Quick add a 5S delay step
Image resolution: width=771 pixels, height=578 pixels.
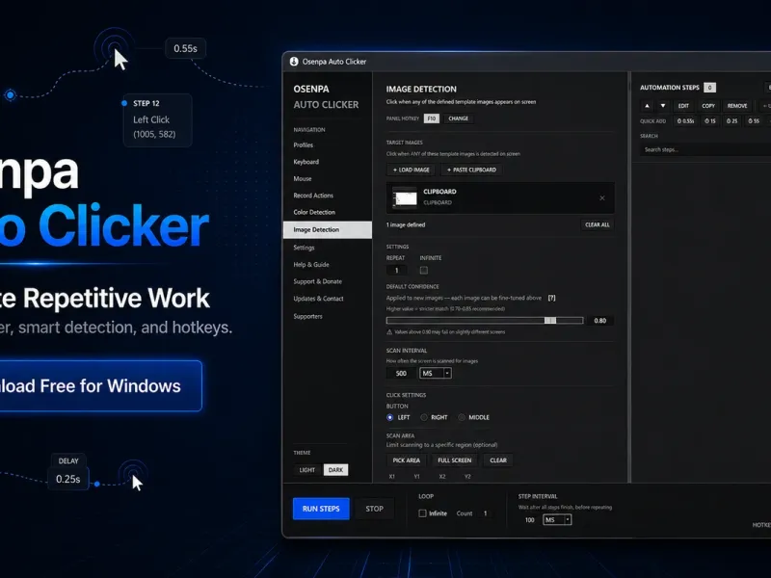[754, 121]
